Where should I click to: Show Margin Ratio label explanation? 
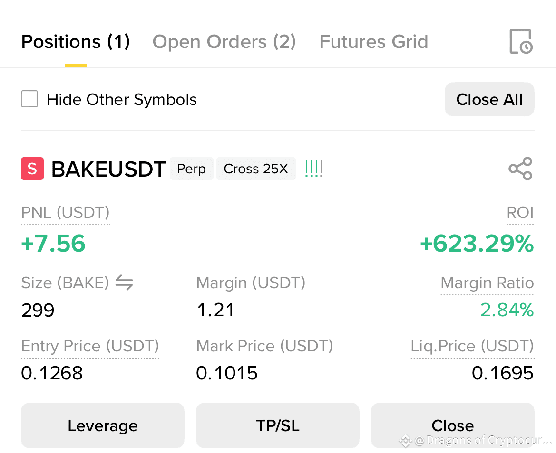pyautogui.click(x=487, y=283)
